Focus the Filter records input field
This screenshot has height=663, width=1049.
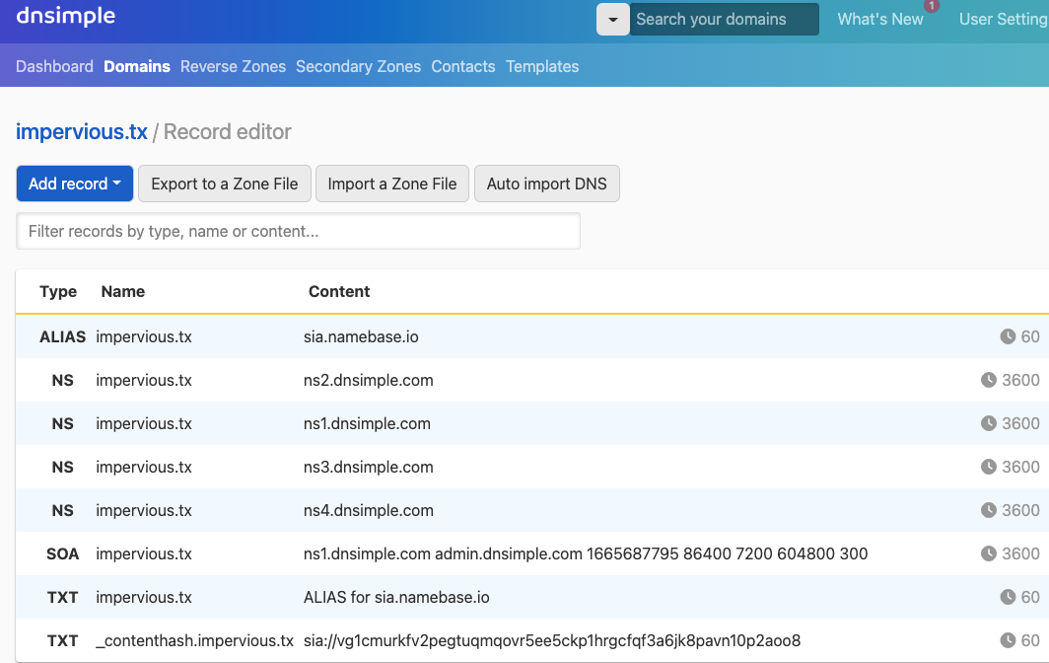pos(299,231)
